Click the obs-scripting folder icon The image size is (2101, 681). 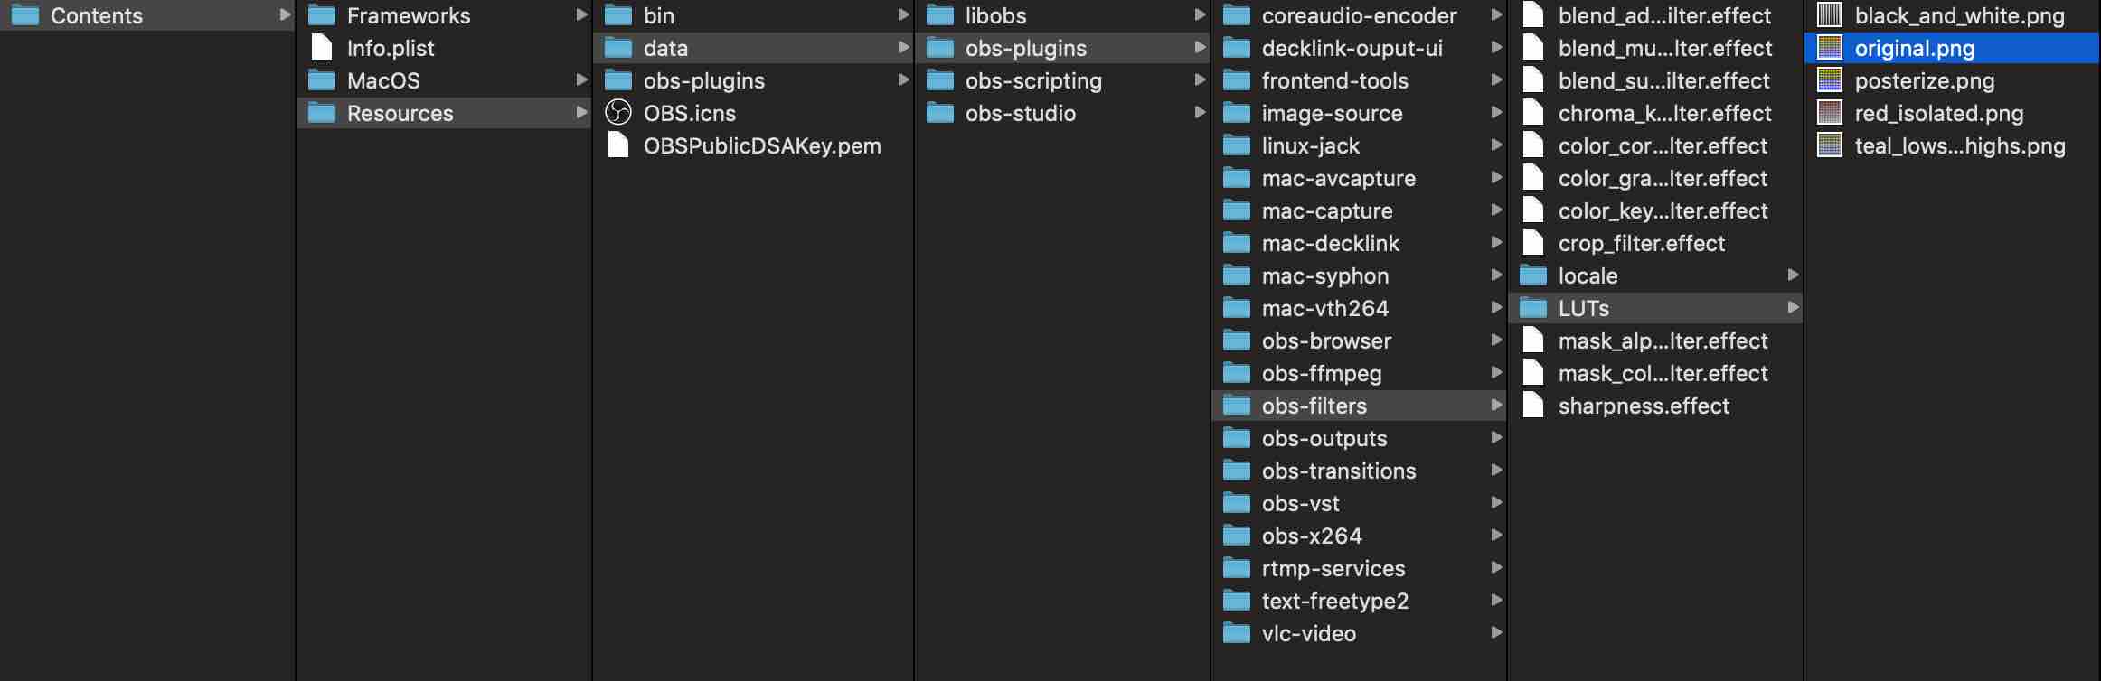[x=940, y=80]
